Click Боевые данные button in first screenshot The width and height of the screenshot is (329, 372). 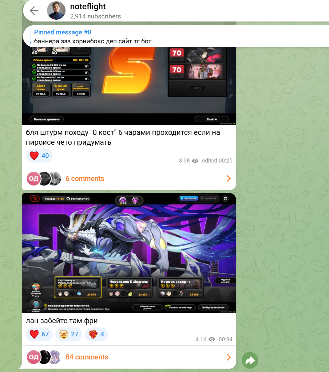point(46,119)
